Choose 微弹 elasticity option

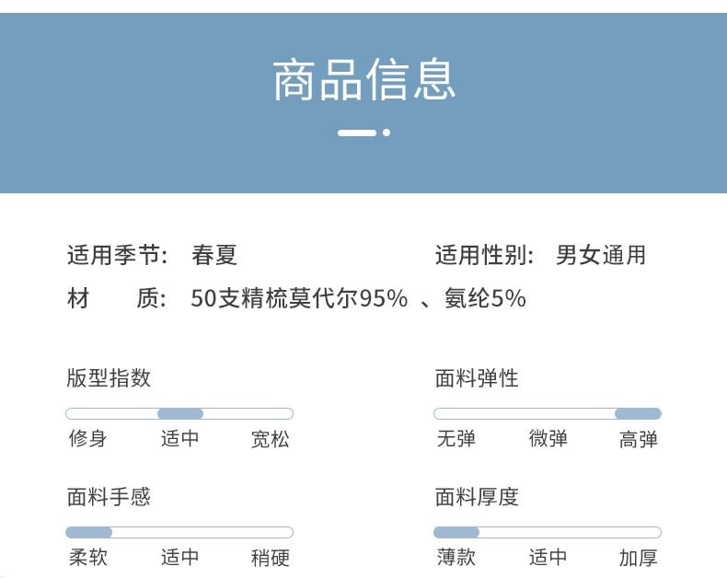(548, 439)
